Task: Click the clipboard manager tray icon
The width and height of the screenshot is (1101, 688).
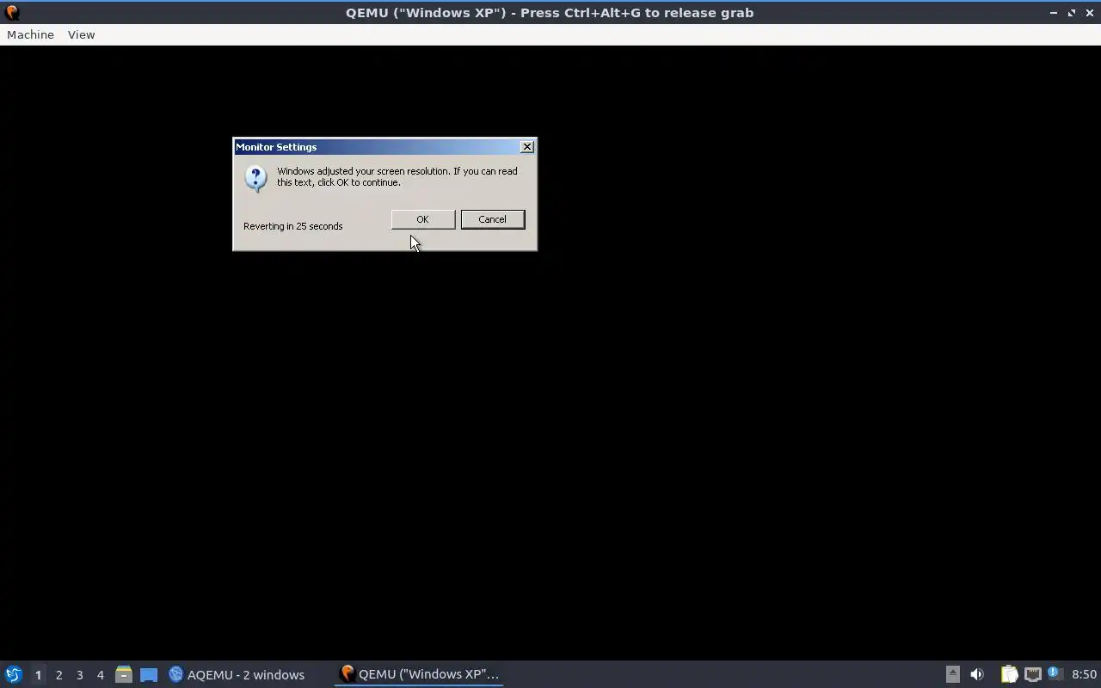Action: [x=1009, y=674]
